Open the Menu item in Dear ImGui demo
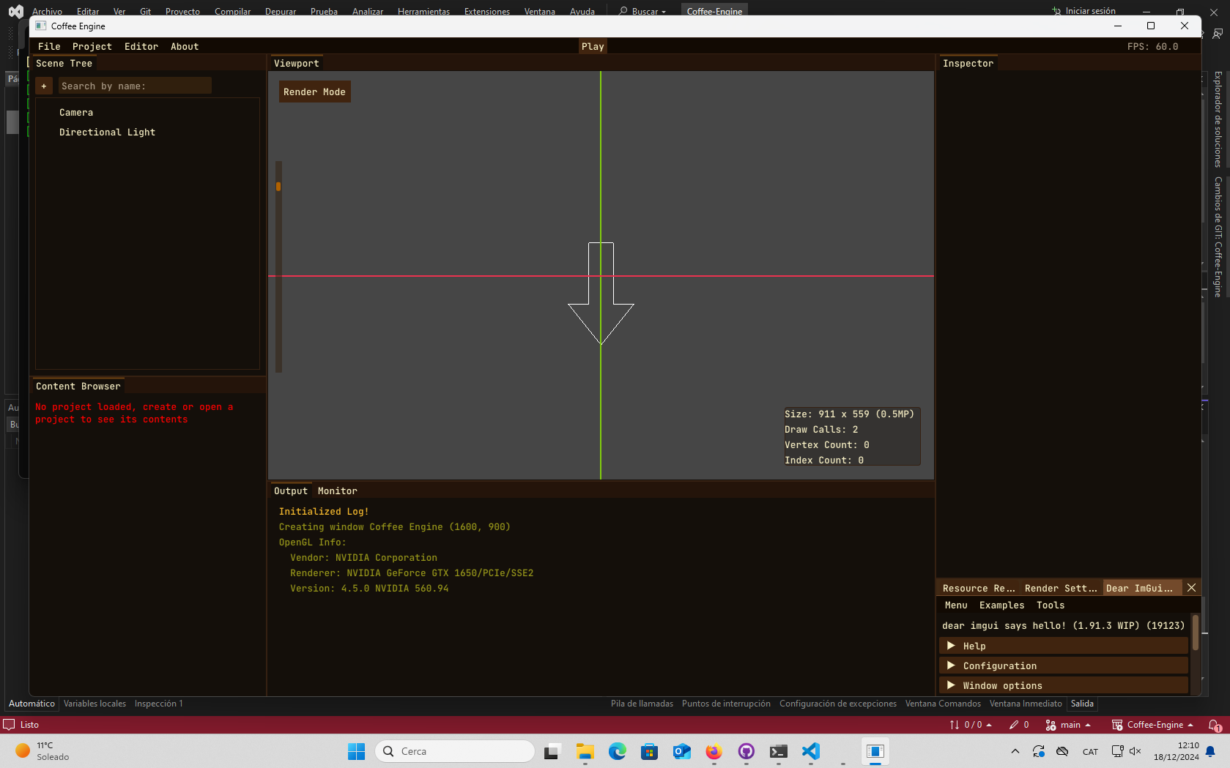 956,605
